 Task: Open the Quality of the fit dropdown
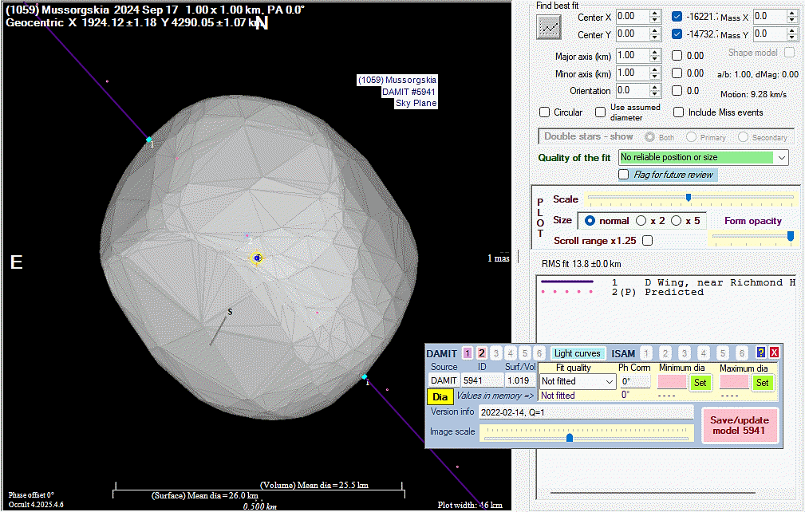(781, 158)
